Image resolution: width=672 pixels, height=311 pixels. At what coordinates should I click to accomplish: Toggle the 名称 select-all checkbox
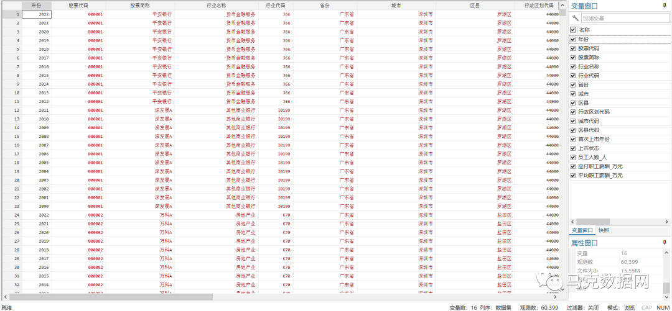pyautogui.click(x=573, y=30)
